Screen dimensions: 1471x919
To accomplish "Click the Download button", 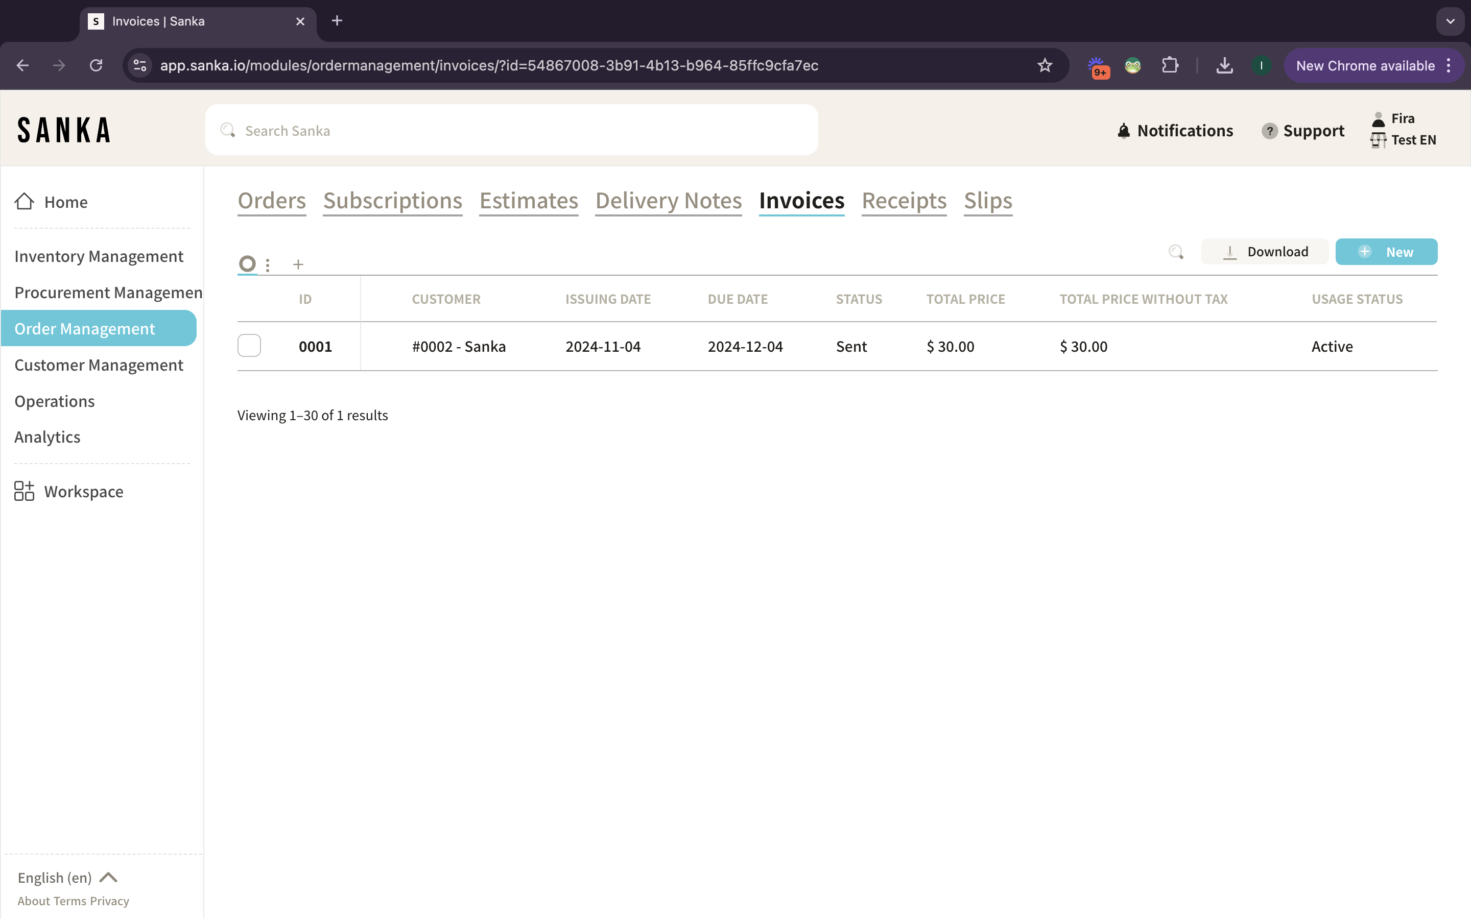I will (x=1265, y=252).
